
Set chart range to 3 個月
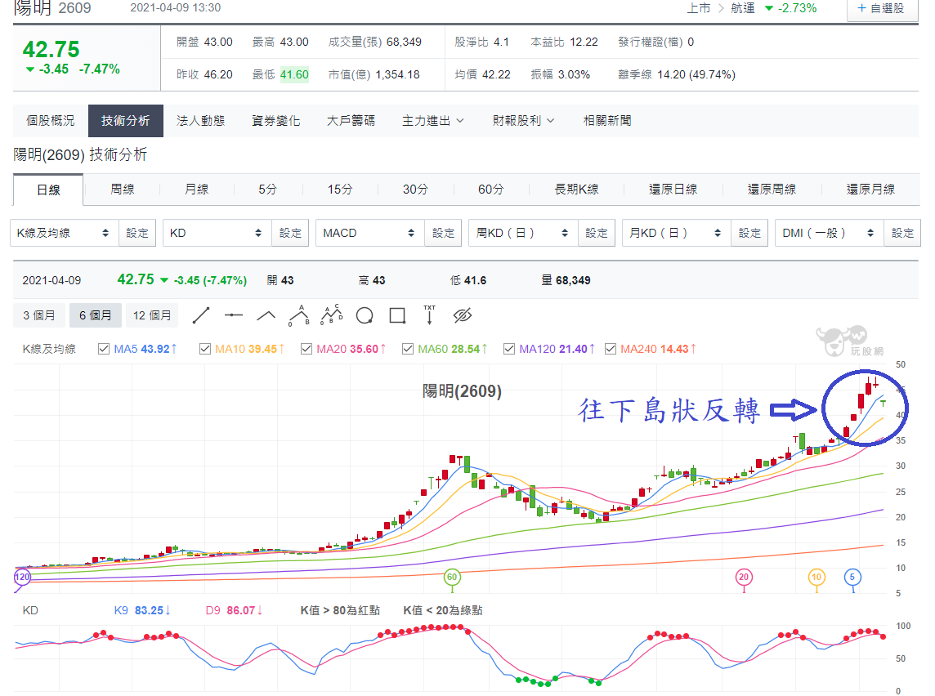[x=39, y=315]
